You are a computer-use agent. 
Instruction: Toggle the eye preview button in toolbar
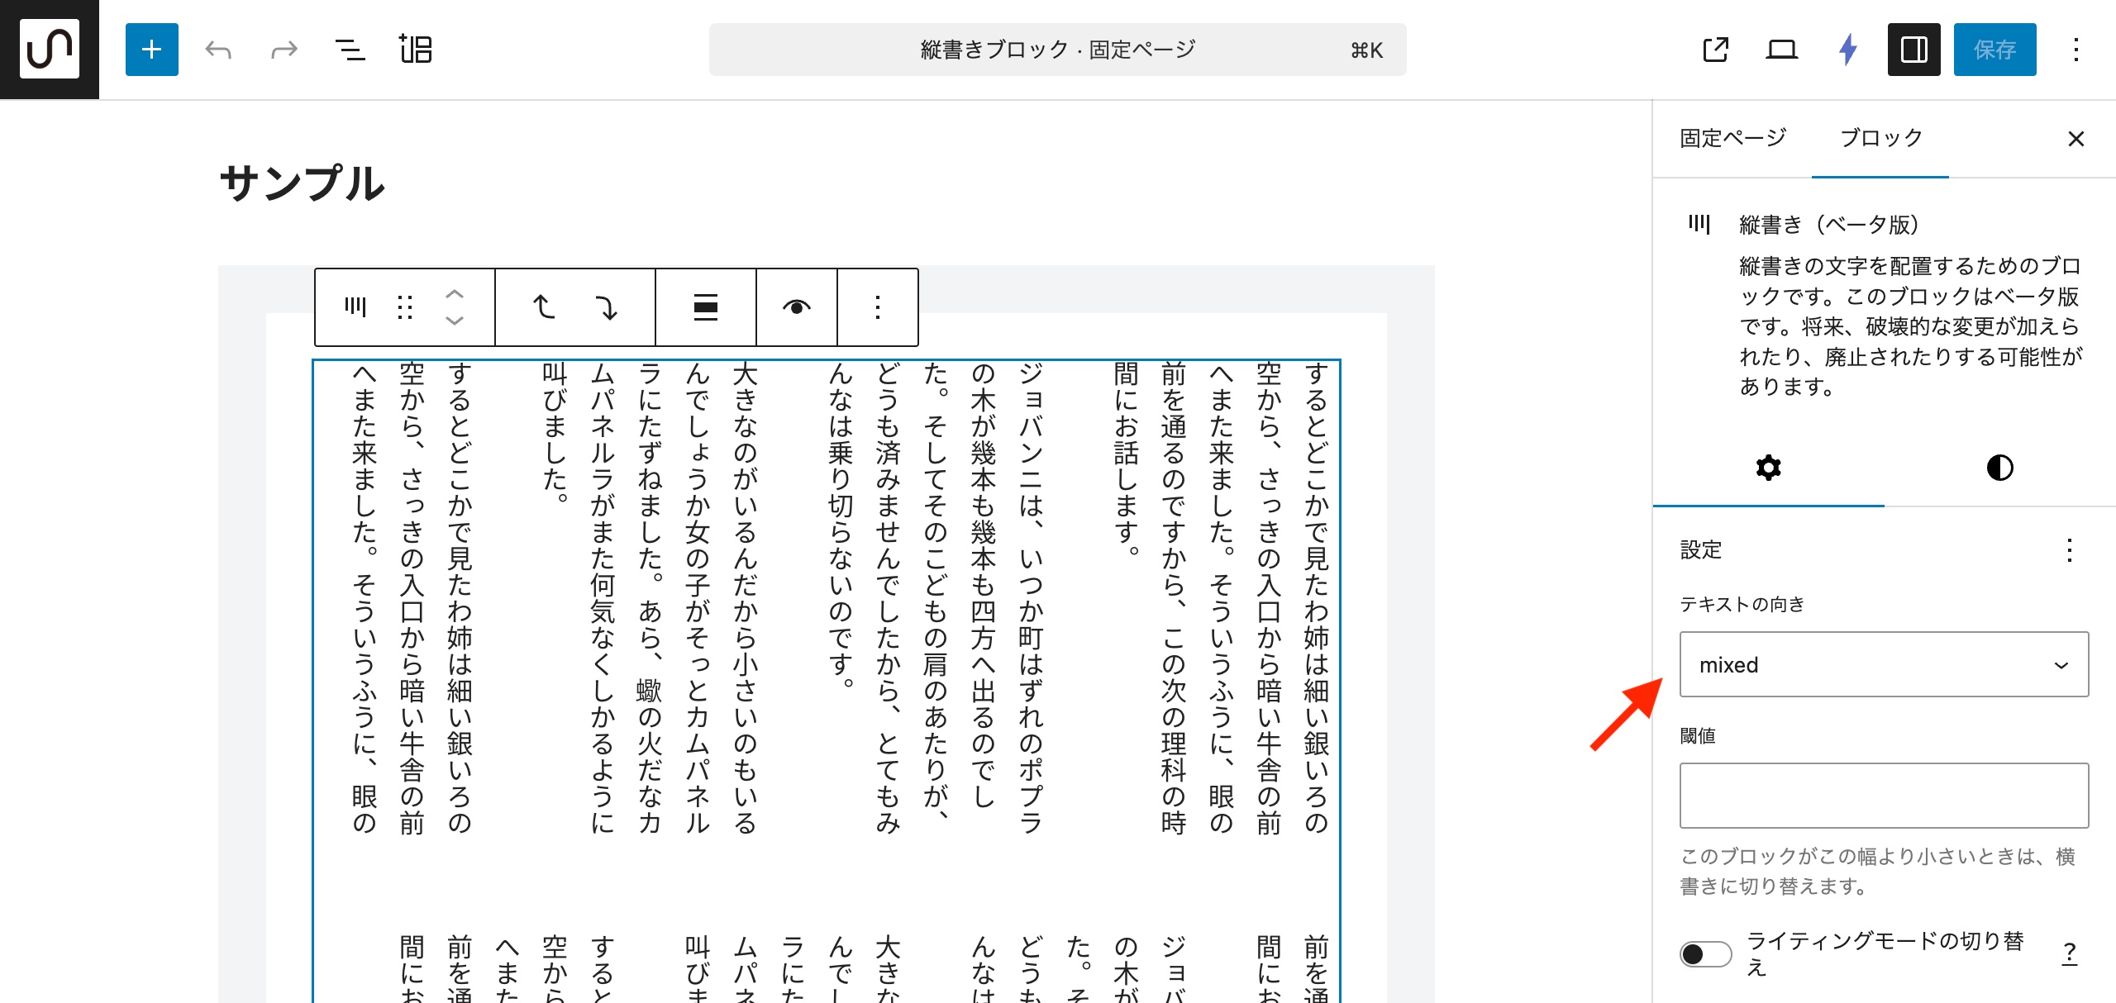coord(796,307)
